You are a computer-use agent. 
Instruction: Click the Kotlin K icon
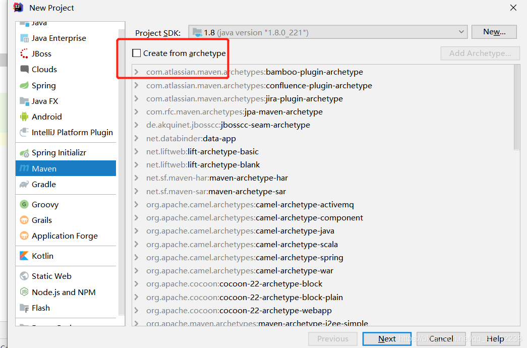(x=24, y=256)
